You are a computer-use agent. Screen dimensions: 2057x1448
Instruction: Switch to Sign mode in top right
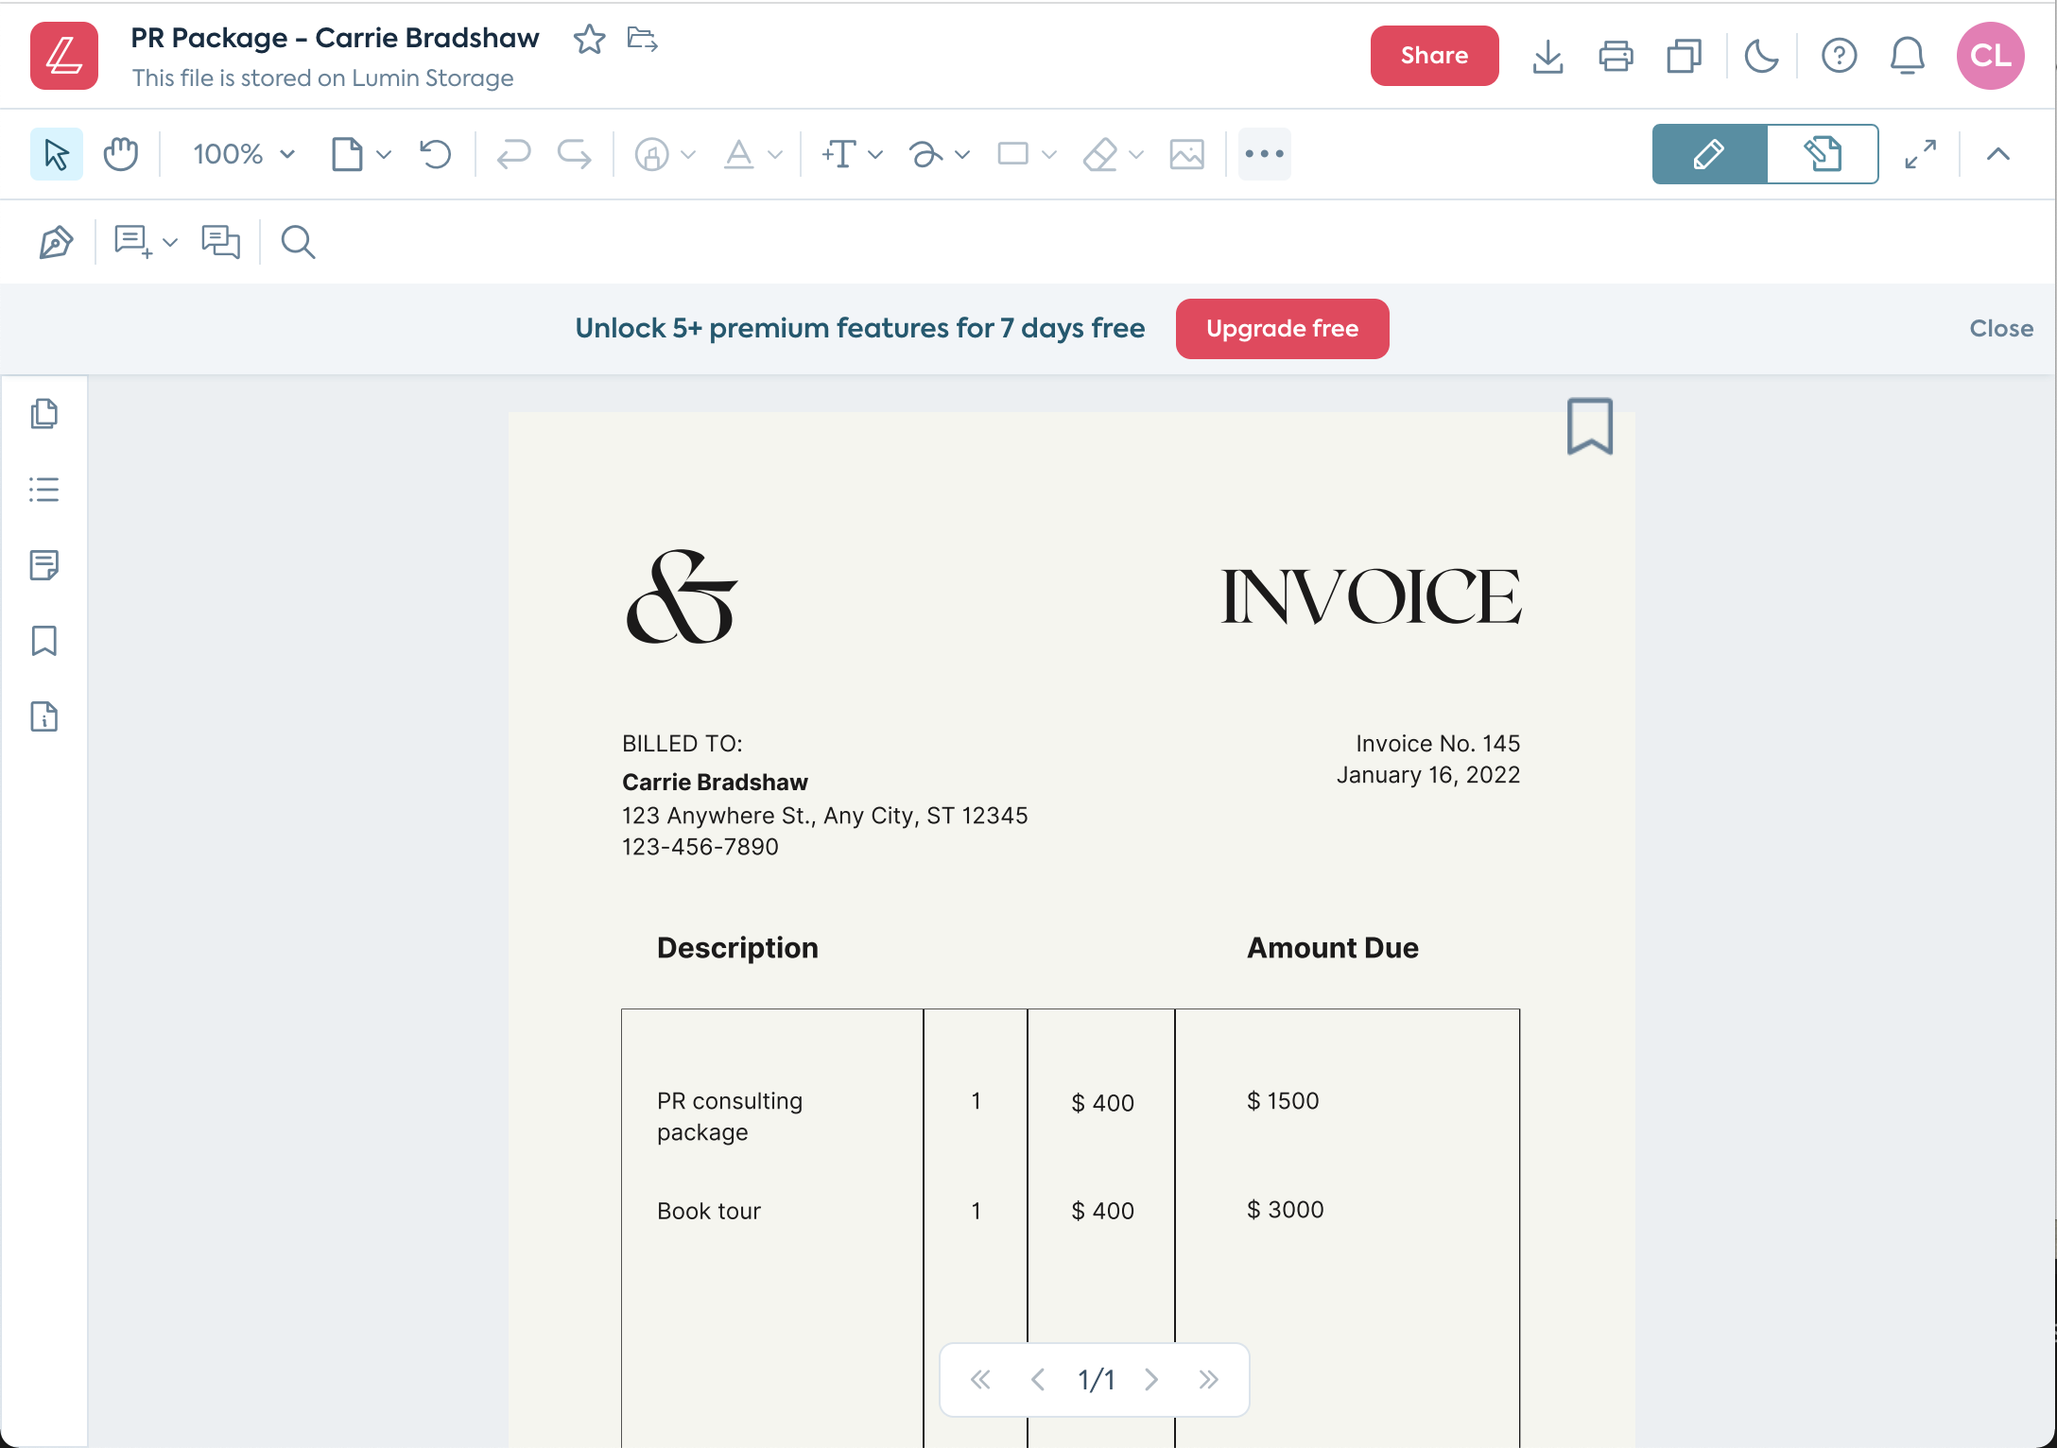1823,153
